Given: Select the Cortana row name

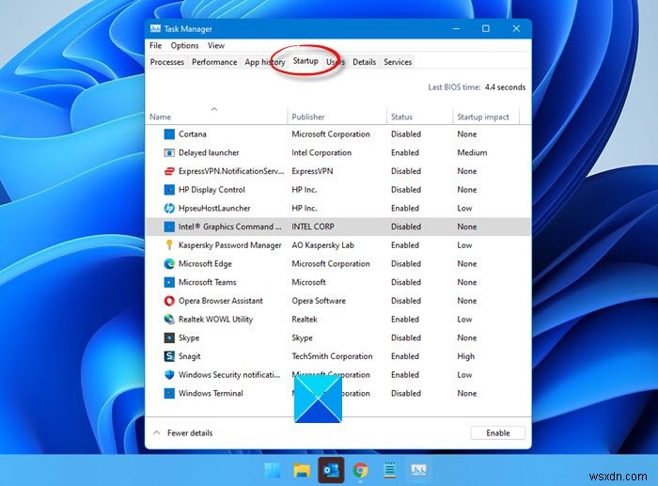Looking at the screenshot, I should (193, 134).
